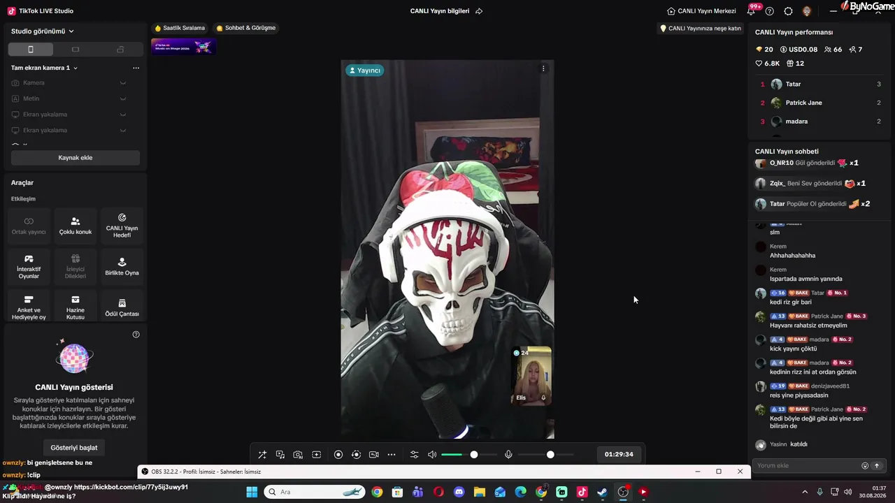Send the comment with the arrow button
This screenshot has height=503, width=895.
pyautogui.click(x=877, y=466)
